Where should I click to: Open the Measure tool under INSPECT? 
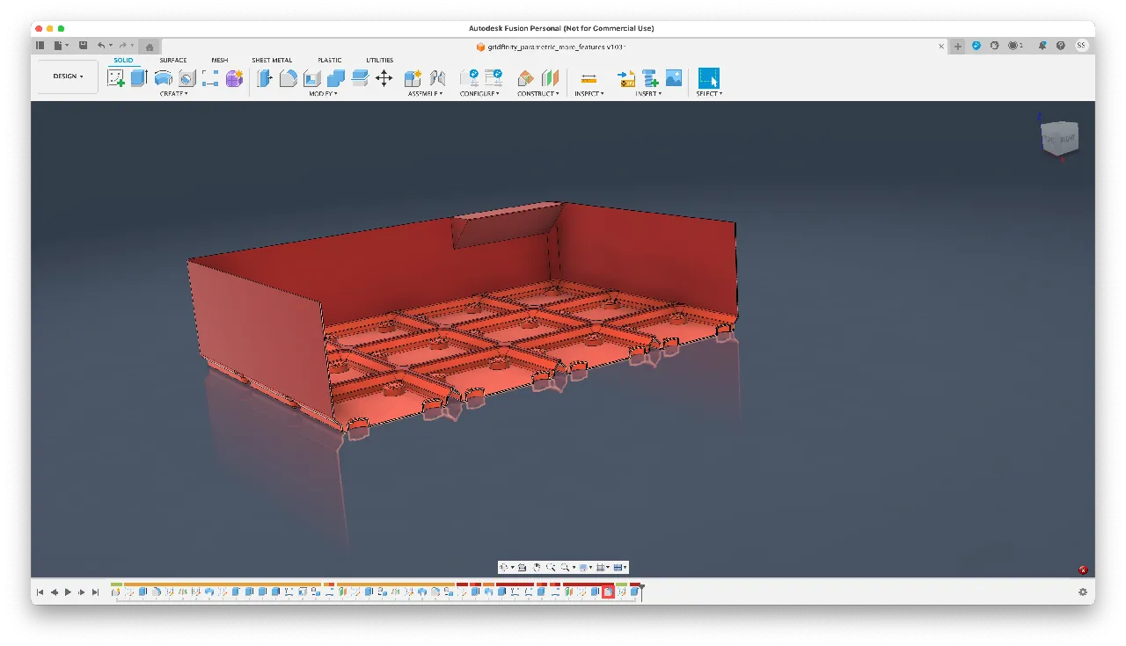[588, 78]
